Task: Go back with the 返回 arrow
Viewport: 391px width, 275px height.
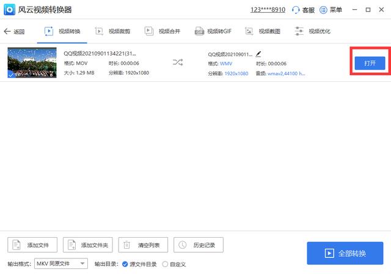Action: pyautogui.click(x=14, y=31)
